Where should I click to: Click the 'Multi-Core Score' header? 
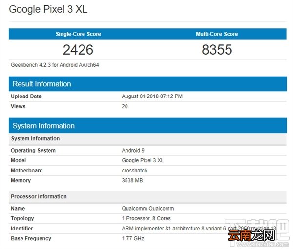[217, 34]
